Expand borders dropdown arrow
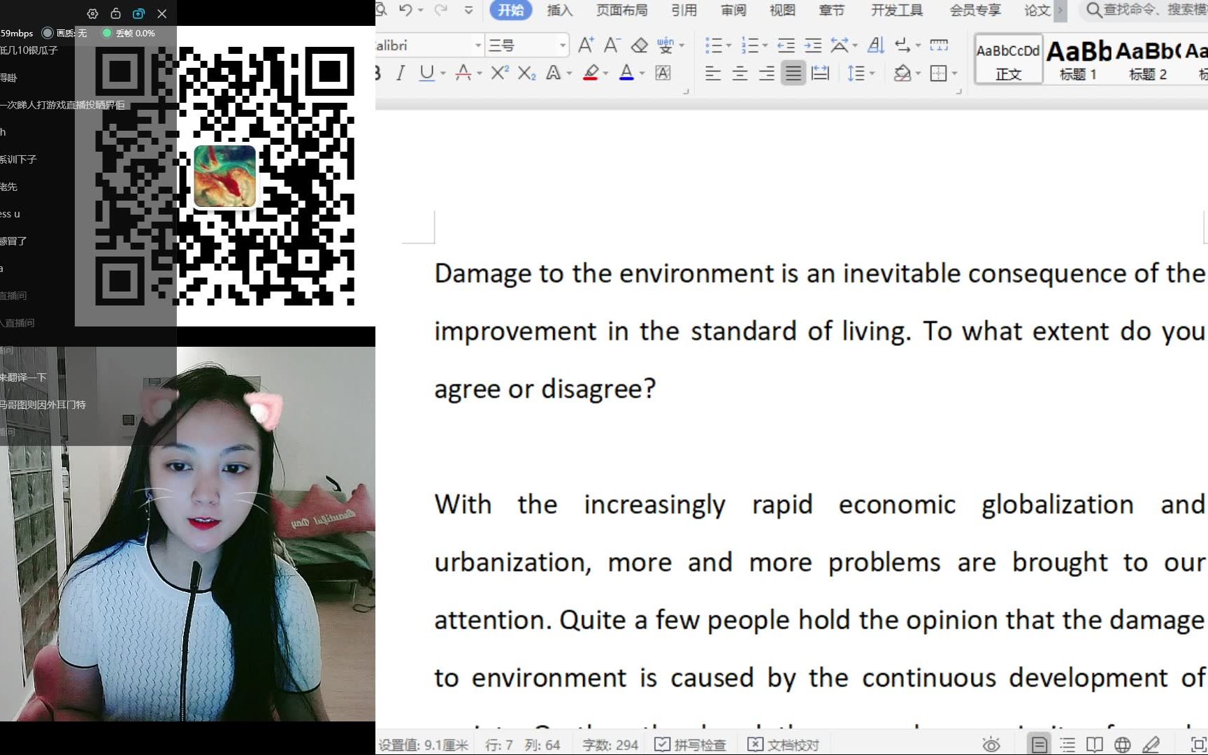 pyautogui.click(x=954, y=73)
